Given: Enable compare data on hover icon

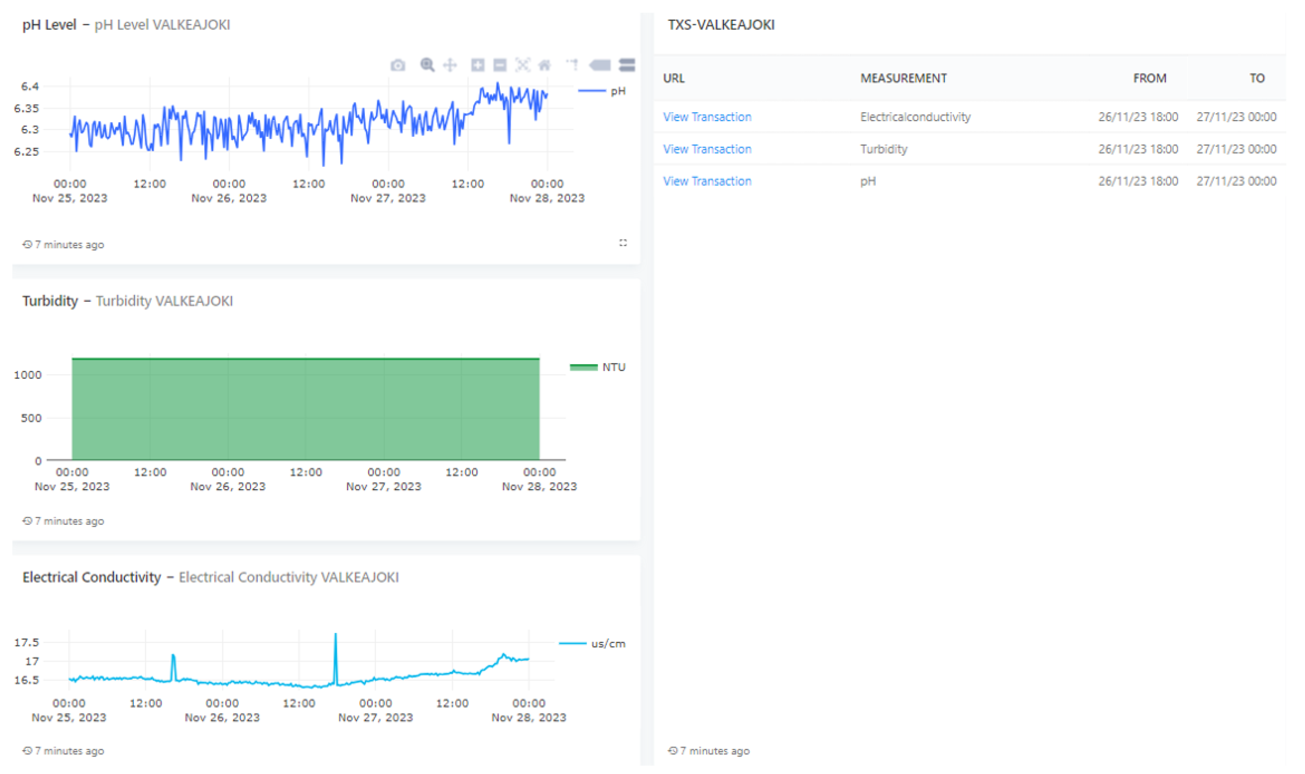Looking at the screenshot, I should tap(627, 65).
